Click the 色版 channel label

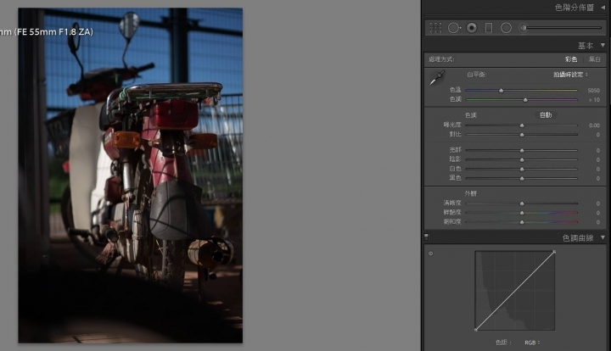[503, 343]
